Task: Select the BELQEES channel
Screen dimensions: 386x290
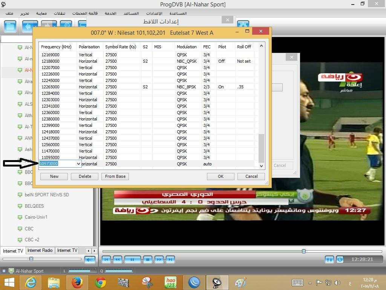Action: (x=34, y=206)
